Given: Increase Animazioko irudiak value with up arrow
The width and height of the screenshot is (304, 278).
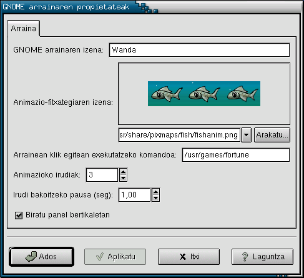Looking at the screenshot, I should tap(123, 172).
